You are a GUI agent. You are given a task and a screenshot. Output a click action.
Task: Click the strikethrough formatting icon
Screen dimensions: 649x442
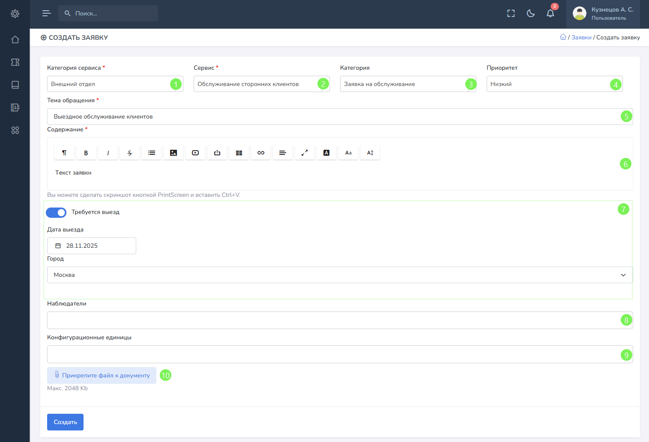(x=130, y=153)
